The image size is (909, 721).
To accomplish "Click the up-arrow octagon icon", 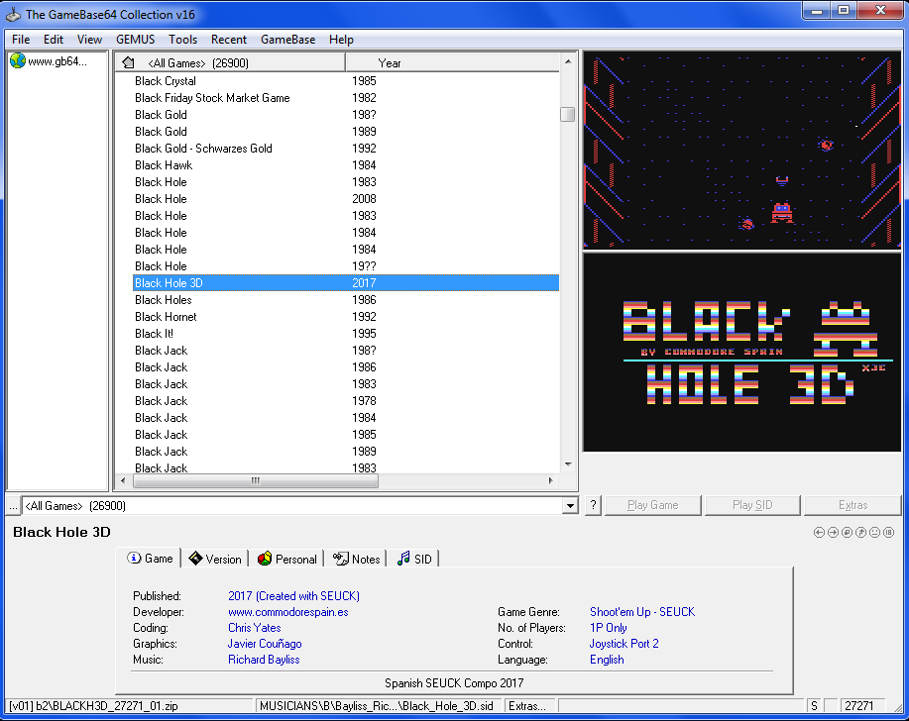I will pyautogui.click(x=860, y=532).
